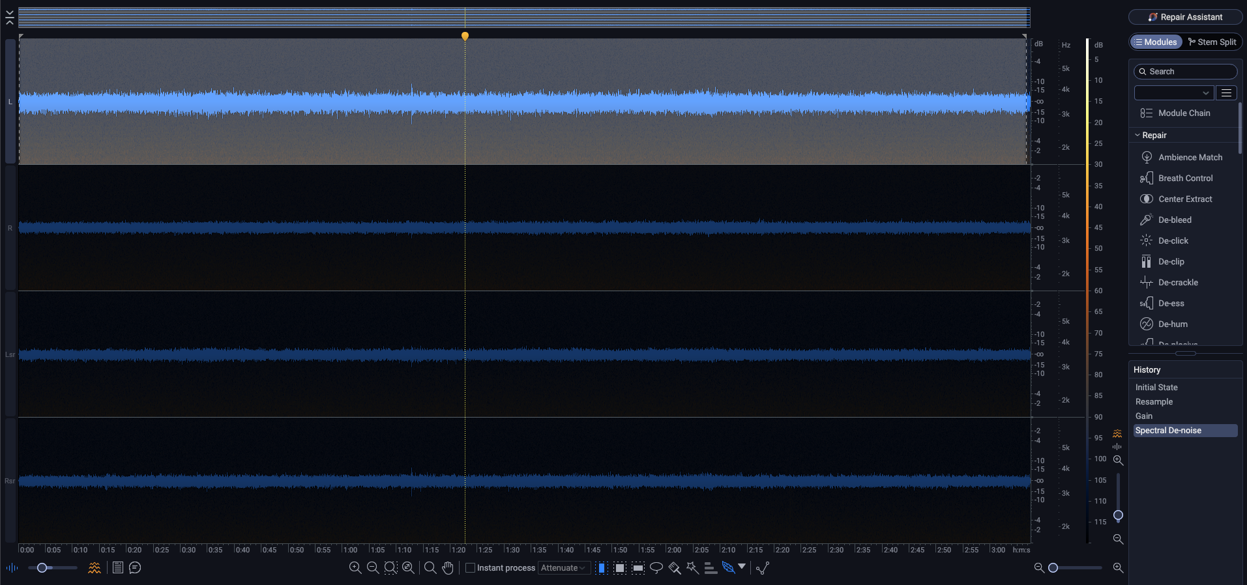
Task: Select the time selection tool
Action: pyautogui.click(x=602, y=568)
